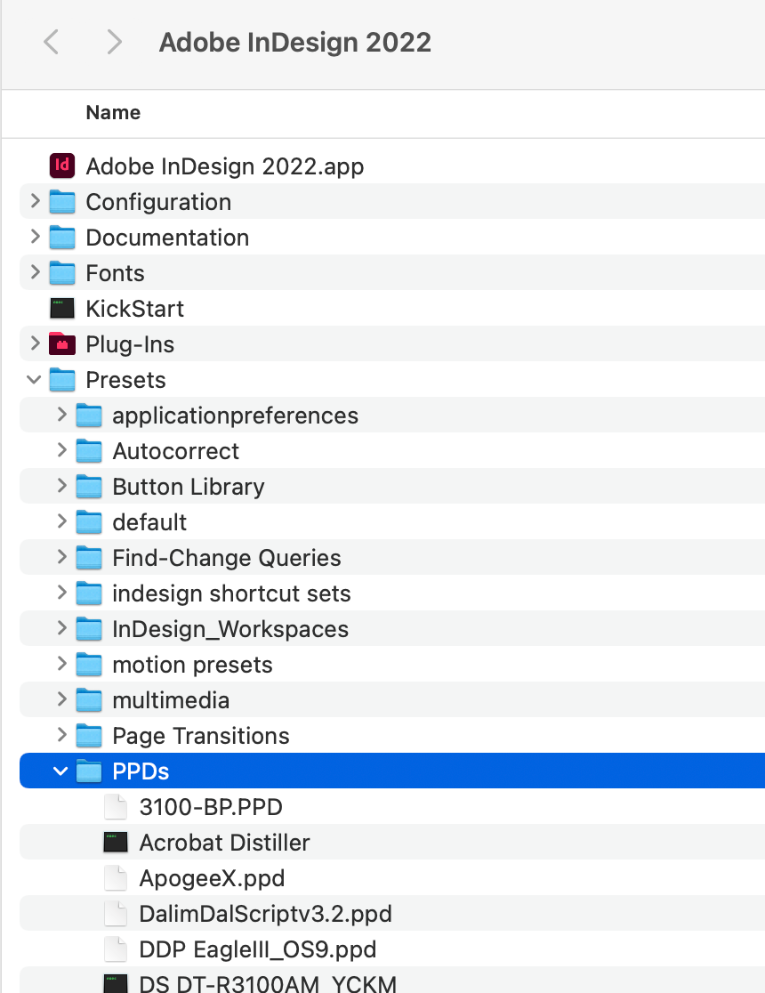Click the Page Transitions folder icon

[89, 736]
